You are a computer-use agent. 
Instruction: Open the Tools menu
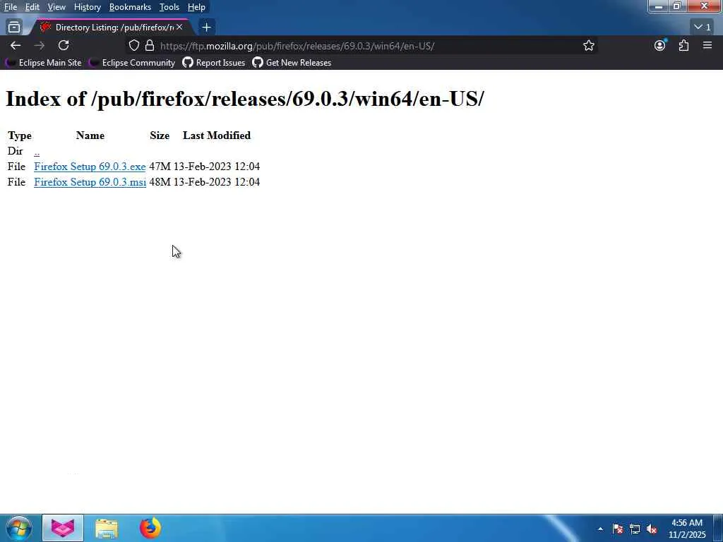coord(169,7)
